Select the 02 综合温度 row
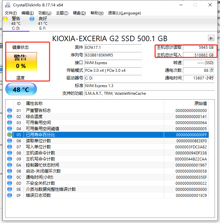Viewport: 220px width, 223px height. tap(108, 117)
